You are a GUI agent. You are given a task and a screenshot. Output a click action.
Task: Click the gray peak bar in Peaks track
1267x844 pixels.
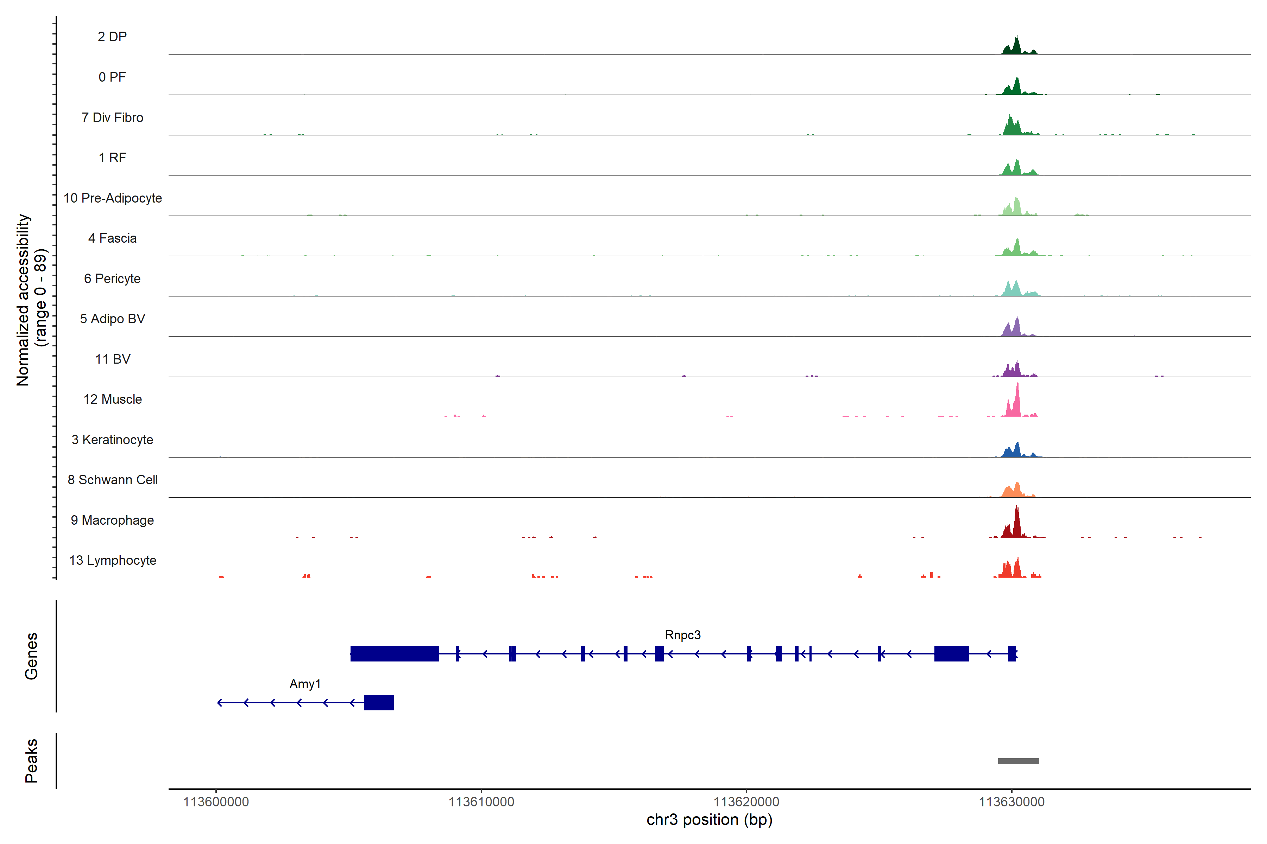click(1018, 761)
